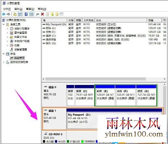The image size is (168, 144).
Task: Go up one level with the folder icon
Action: (15, 14)
